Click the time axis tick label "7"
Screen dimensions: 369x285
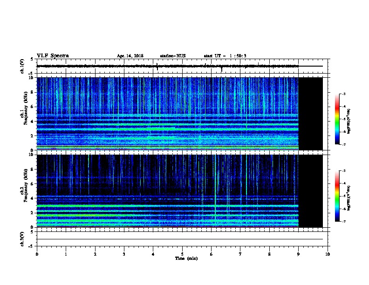pyautogui.click(x=240, y=254)
